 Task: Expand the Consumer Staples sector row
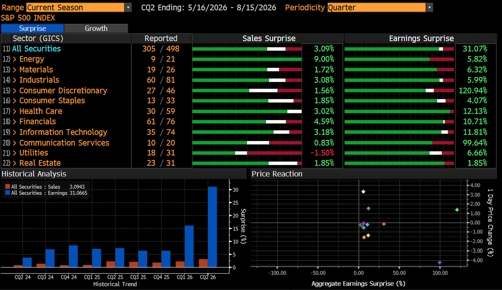15,101
